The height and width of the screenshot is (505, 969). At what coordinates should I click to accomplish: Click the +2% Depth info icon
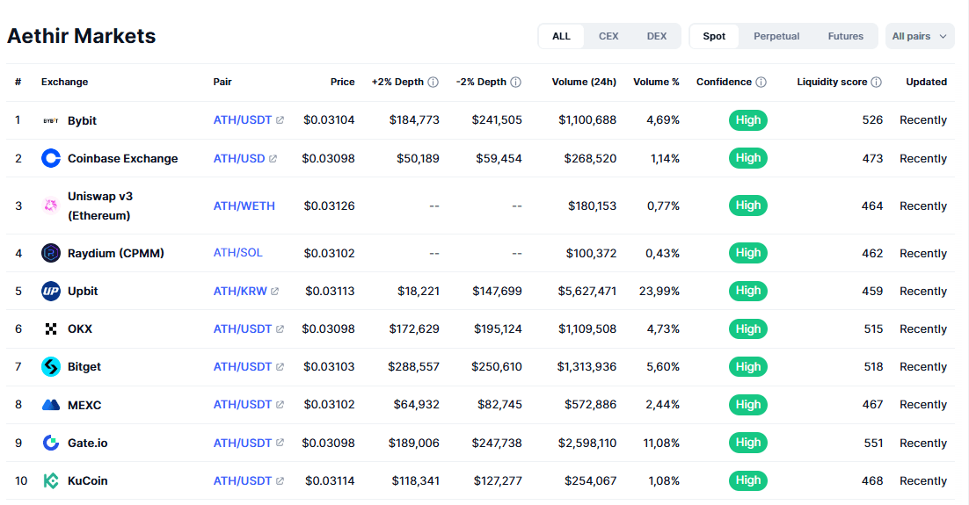coord(433,82)
